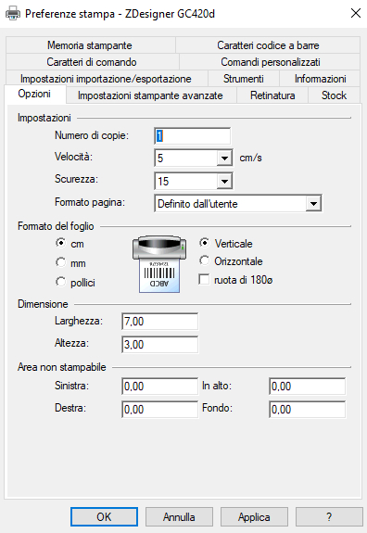This screenshot has width=367, height=533.
Task: Open the Scurezza dropdown list
Action: (x=224, y=181)
